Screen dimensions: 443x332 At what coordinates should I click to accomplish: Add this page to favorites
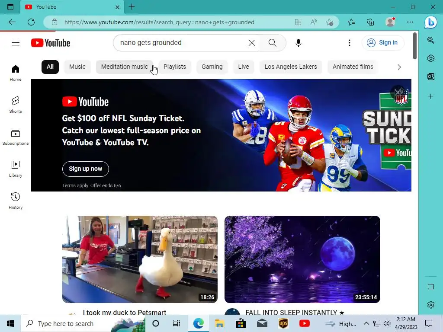click(329, 22)
